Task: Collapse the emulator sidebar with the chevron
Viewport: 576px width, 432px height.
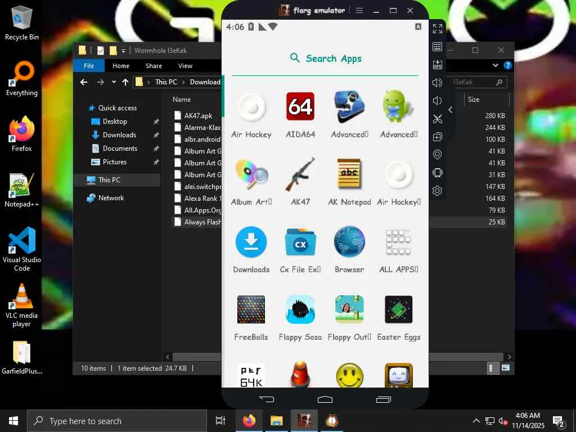Action: pos(451,110)
